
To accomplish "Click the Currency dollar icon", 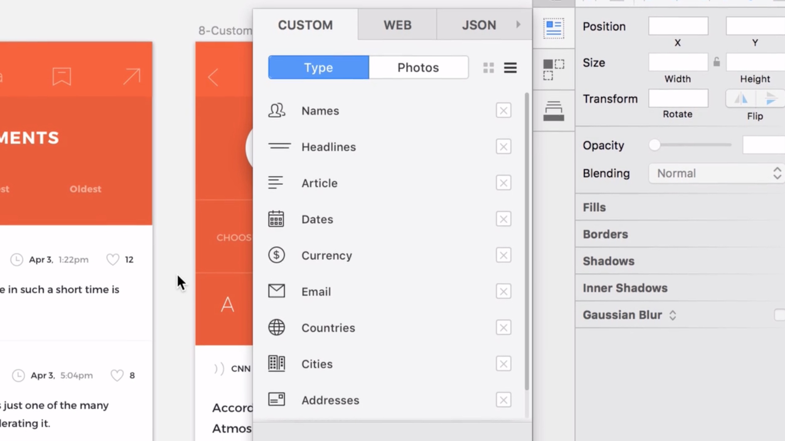I will (276, 255).
